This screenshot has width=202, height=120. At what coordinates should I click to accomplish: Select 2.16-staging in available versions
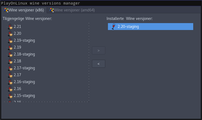point(24,82)
